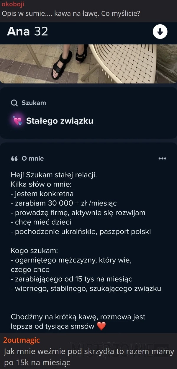This screenshot has height=369, width=177.
Task: Click the red heart emoji ending the bio
Action: click(x=101, y=326)
